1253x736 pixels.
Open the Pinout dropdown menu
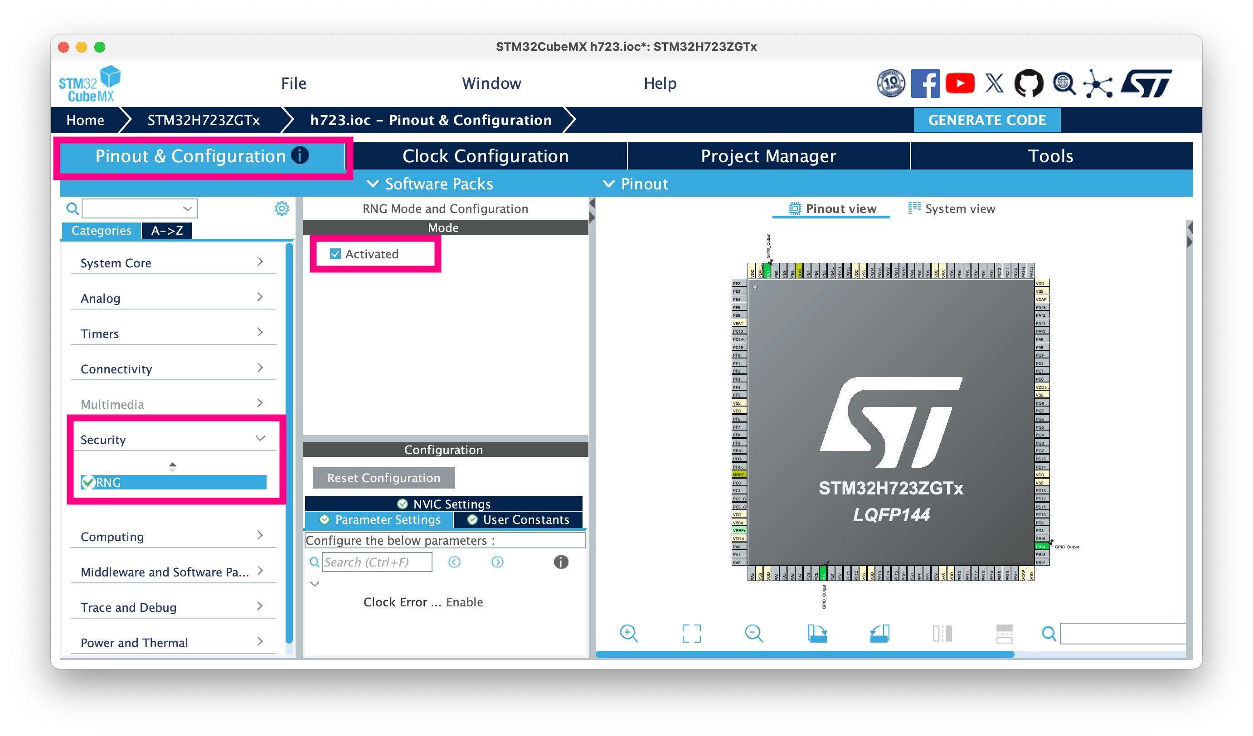tap(636, 184)
